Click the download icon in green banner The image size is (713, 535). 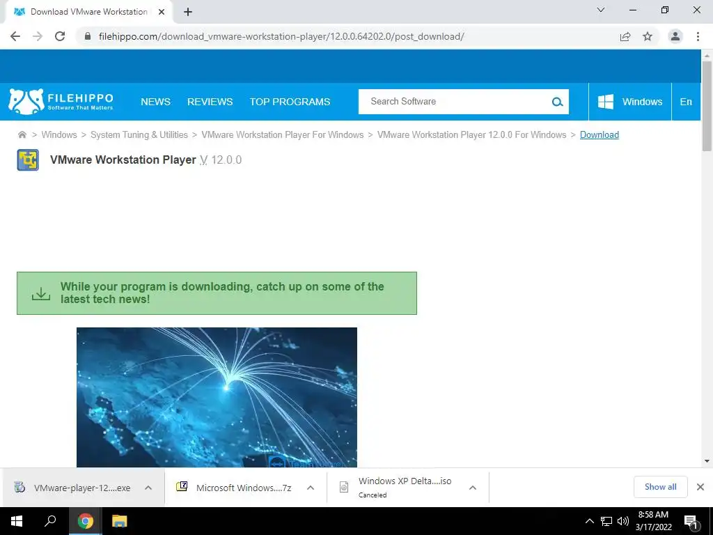click(x=41, y=293)
